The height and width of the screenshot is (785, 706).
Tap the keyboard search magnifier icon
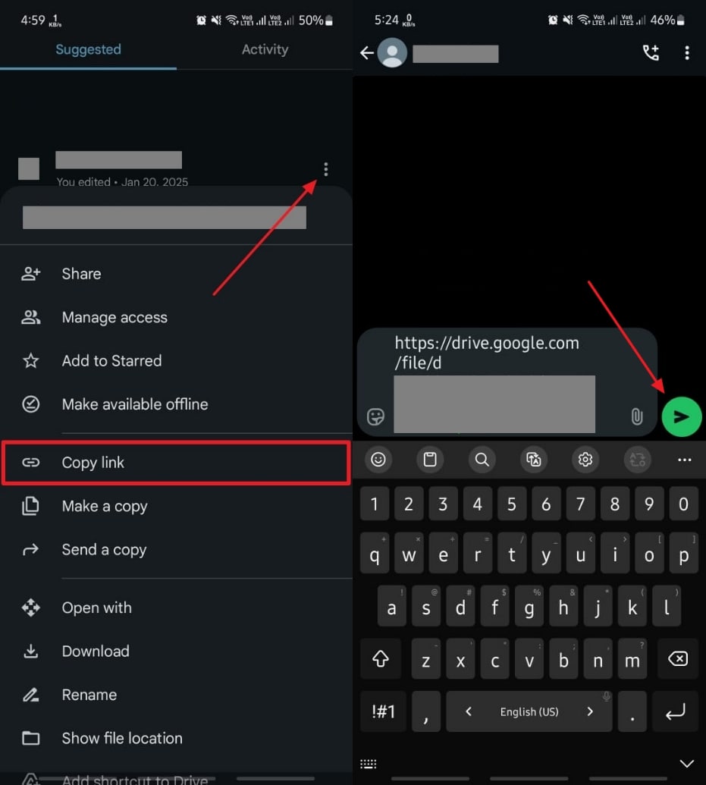point(482,459)
